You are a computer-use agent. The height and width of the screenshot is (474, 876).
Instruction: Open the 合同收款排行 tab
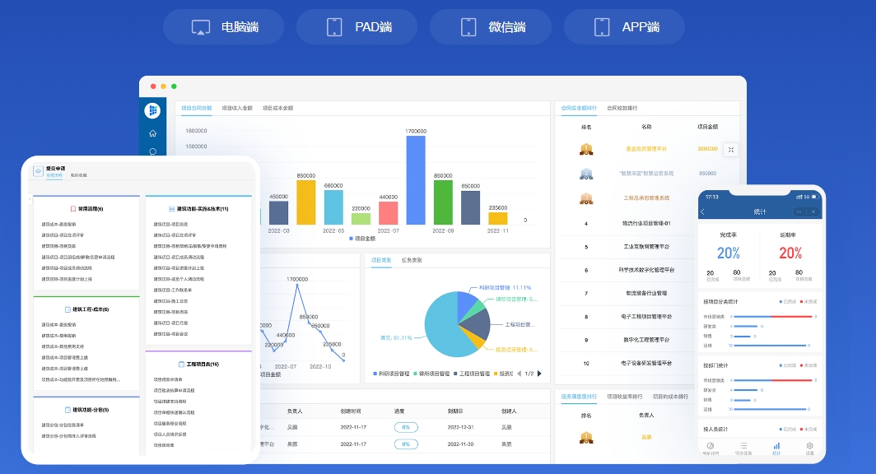click(x=622, y=108)
